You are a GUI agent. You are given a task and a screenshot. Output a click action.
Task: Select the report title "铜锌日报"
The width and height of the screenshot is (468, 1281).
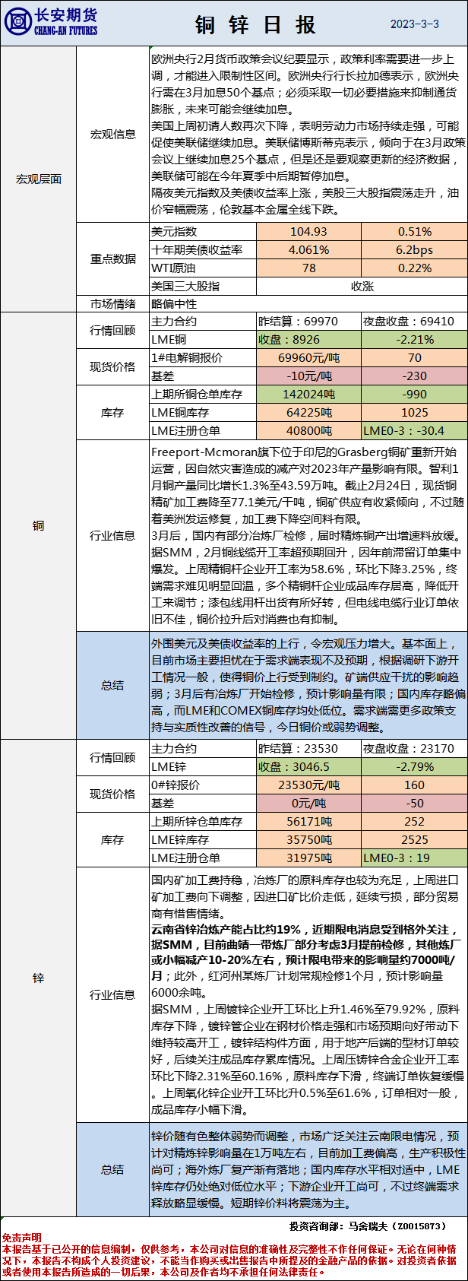[x=255, y=25]
